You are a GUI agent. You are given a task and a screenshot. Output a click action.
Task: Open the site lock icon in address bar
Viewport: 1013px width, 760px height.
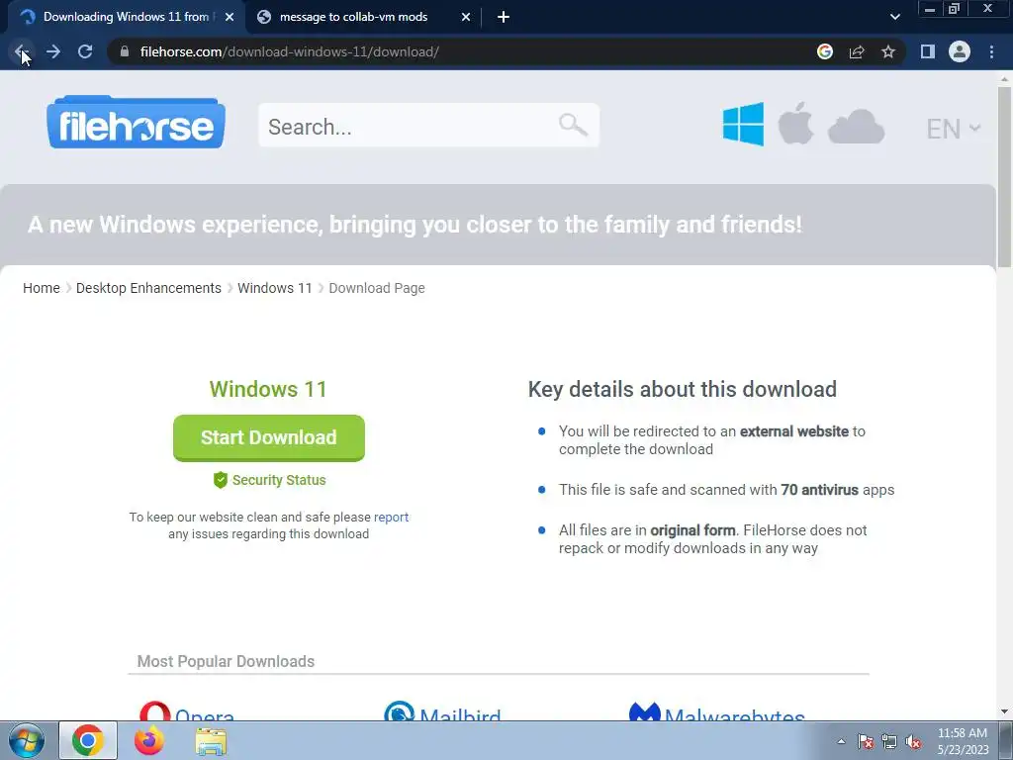coord(125,51)
